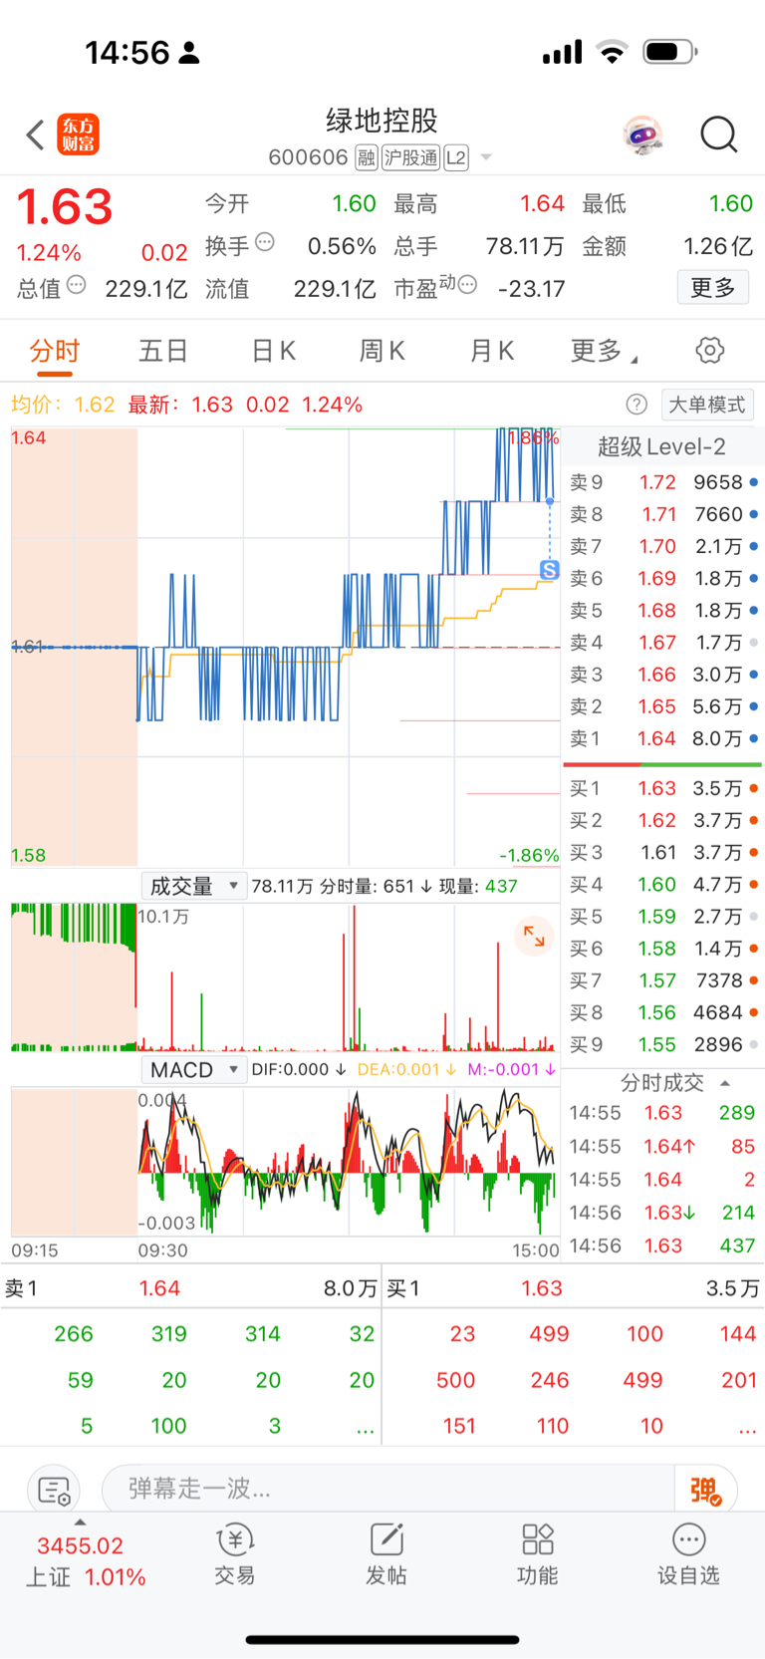Open 成交量 indicator dropdown

(194, 886)
